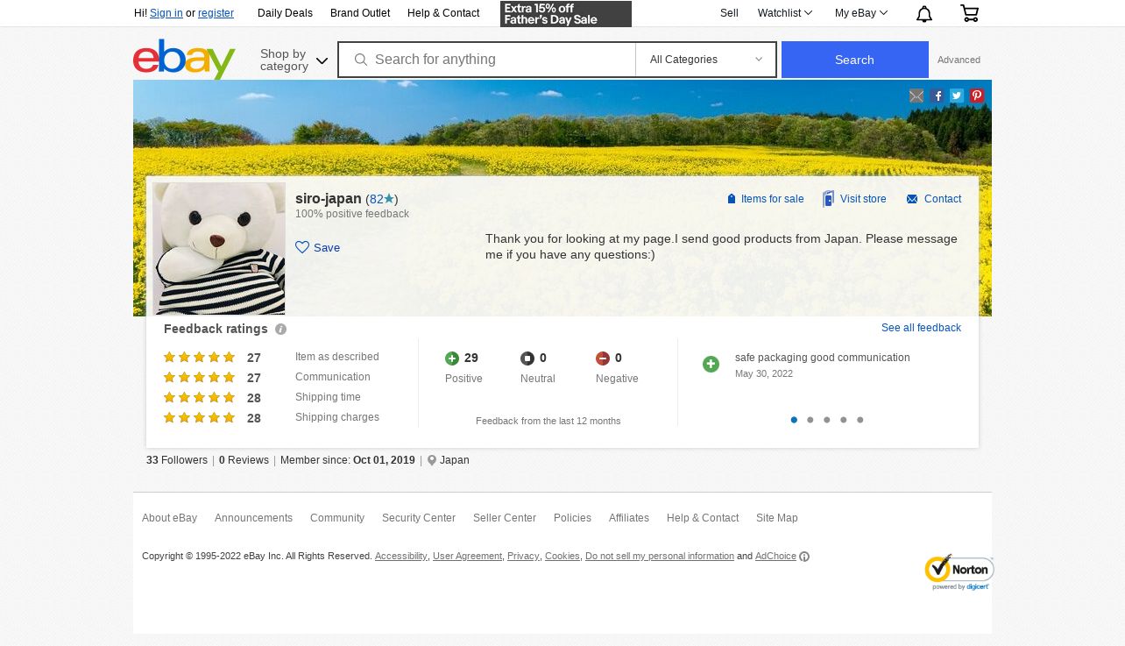1125x646 pixels.
Task: Open Help & Contact footer link
Action: point(703,518)
